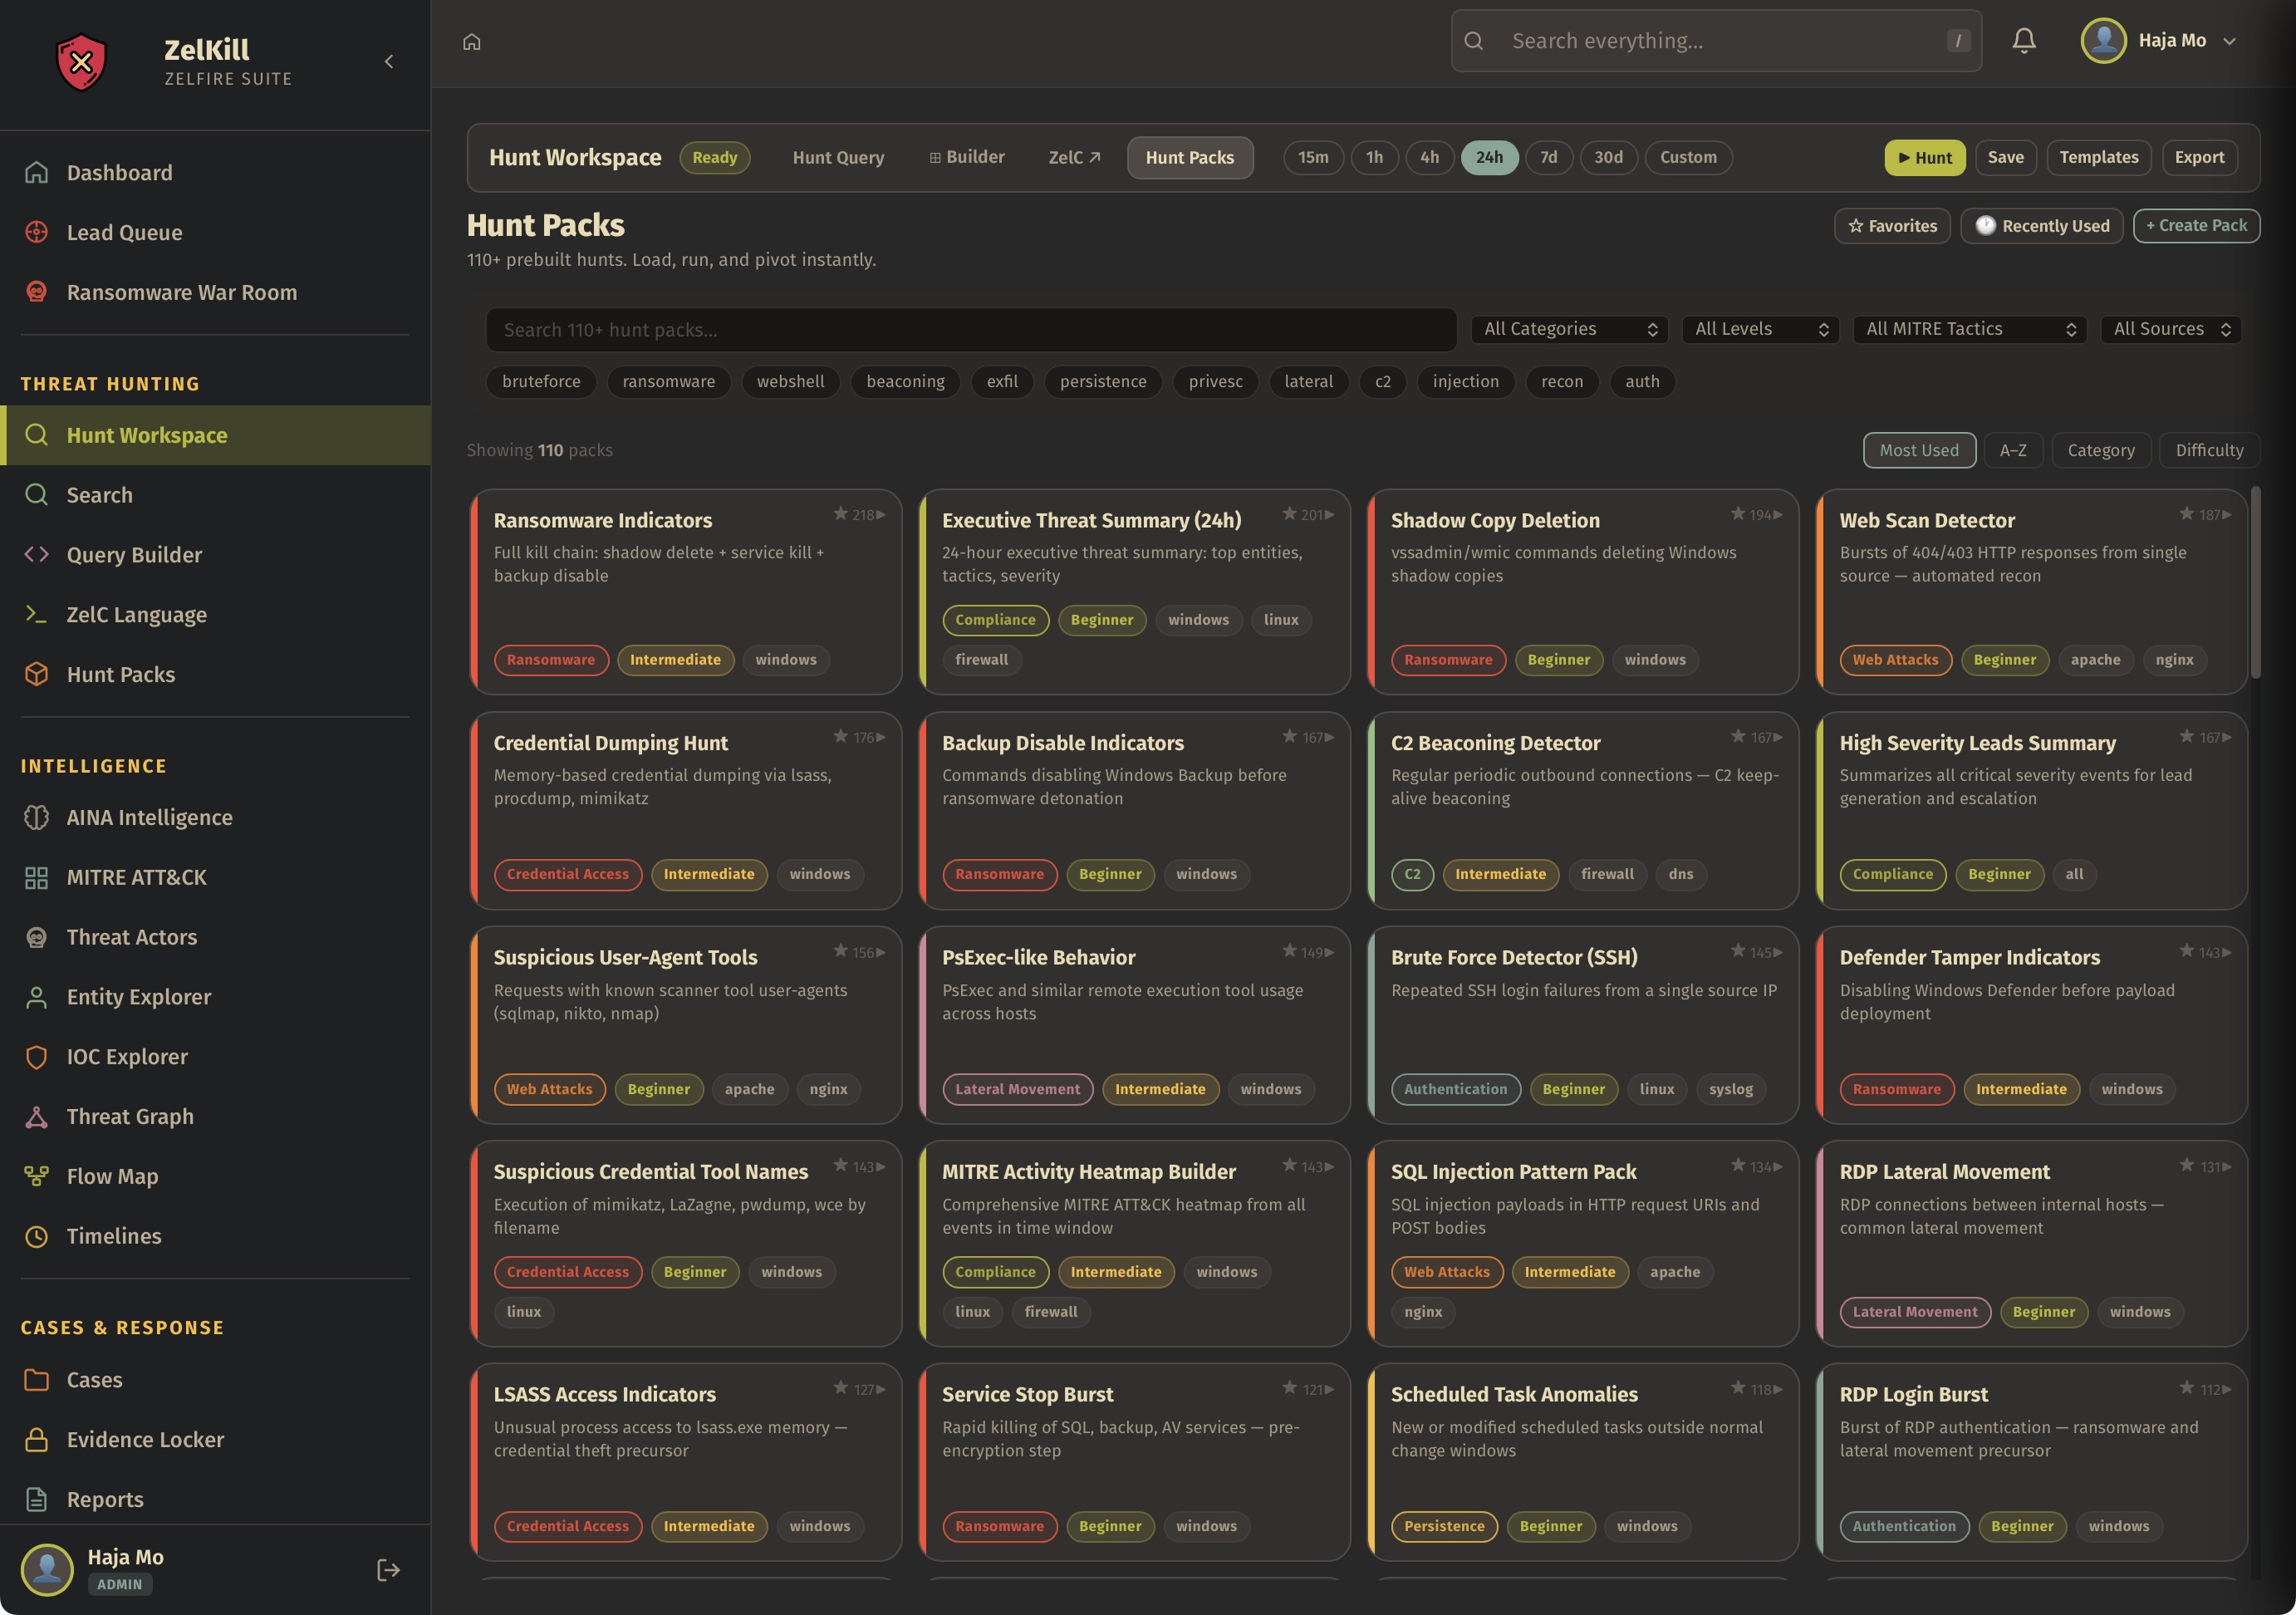The image size is (2296, 1615).
Task: Open the All Categories dropdown
Action: pyautogui.click(x=1569, y=329)
